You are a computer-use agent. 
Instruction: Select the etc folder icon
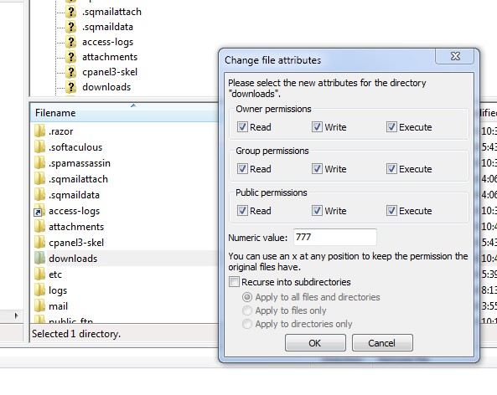(x=39, y=274)
